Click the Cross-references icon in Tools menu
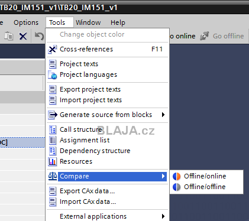This screenshot has height=221, width=249. click(53, 49)
